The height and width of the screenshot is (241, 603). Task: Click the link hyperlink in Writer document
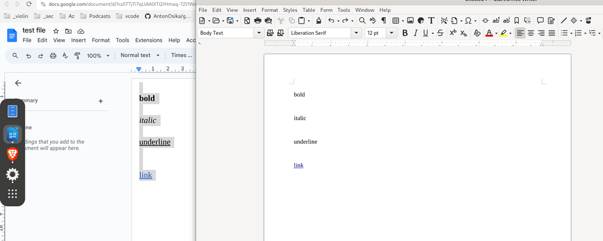[299, 166]
